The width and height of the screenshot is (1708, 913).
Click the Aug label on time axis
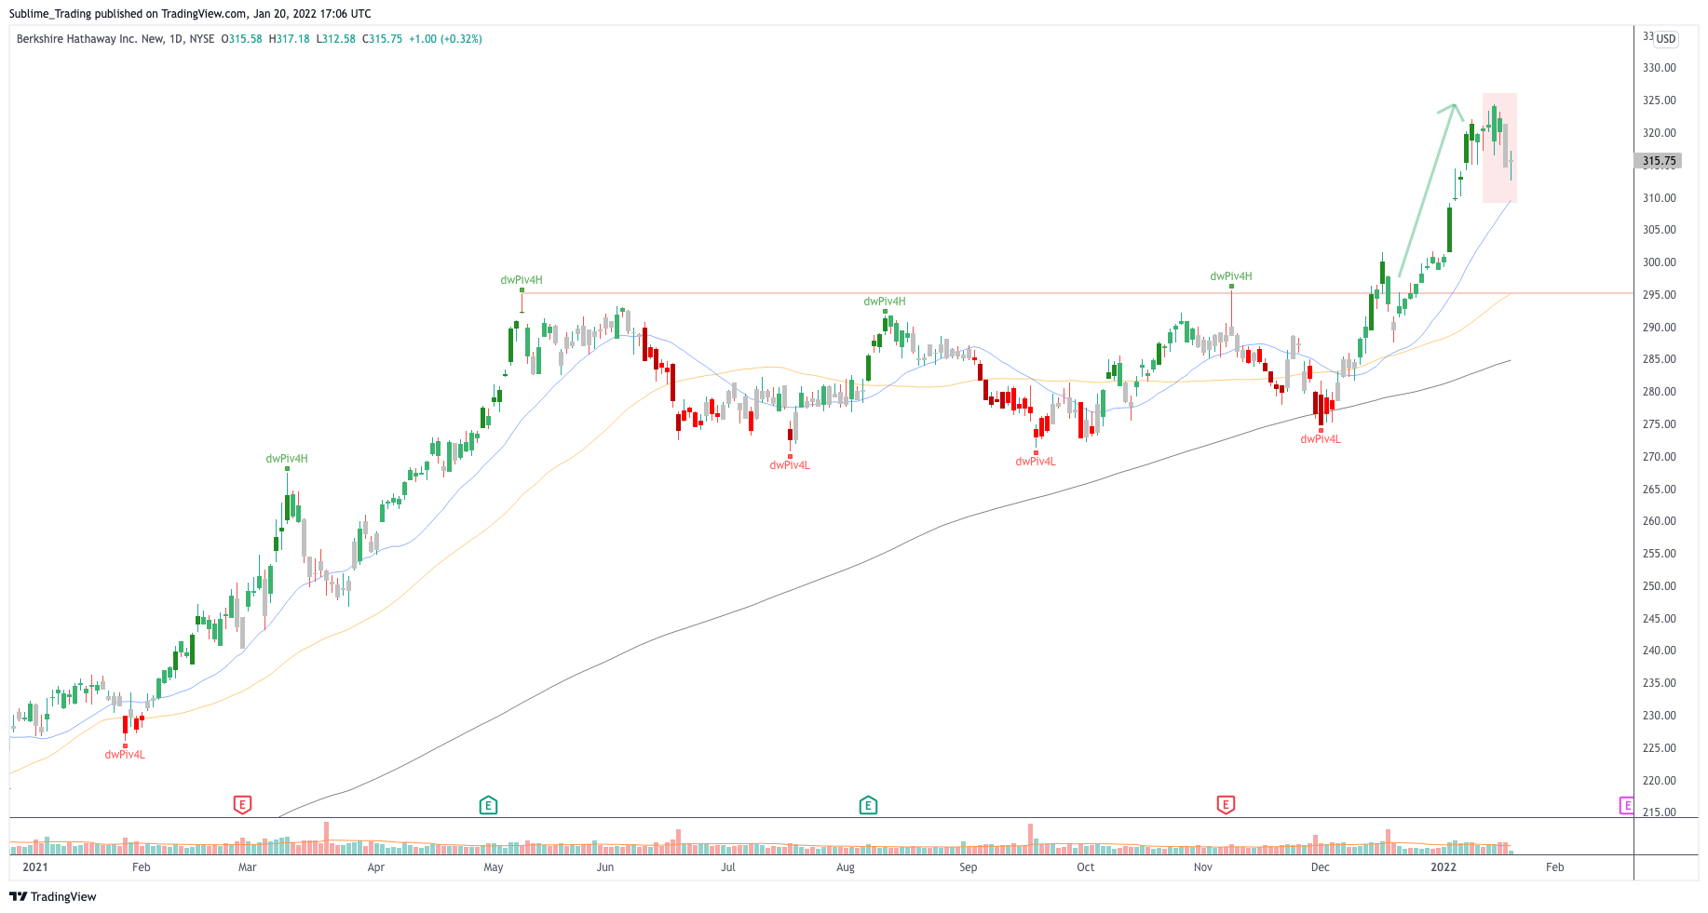point(846,867)
